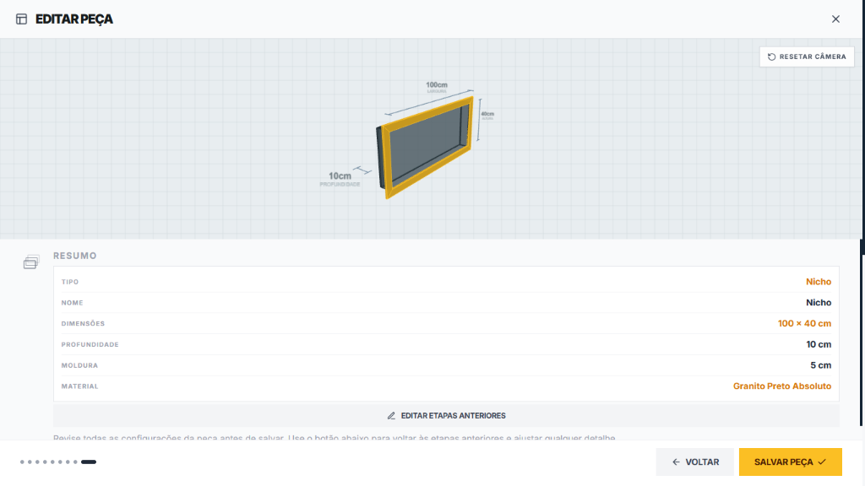
Task: Click the vertical scrollbar on the right
Action: tap(862, 332)
